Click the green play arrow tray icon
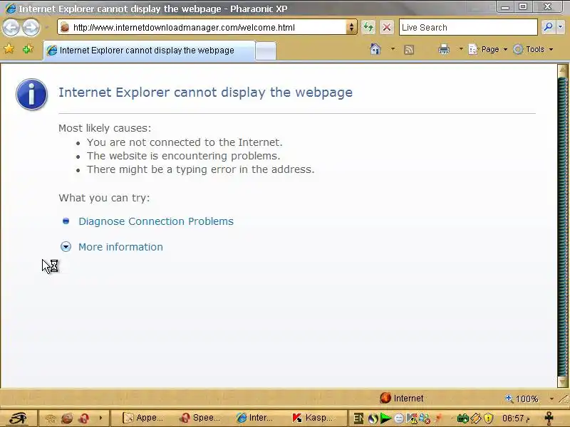This screenshot has height=427, width=570. 385,418
